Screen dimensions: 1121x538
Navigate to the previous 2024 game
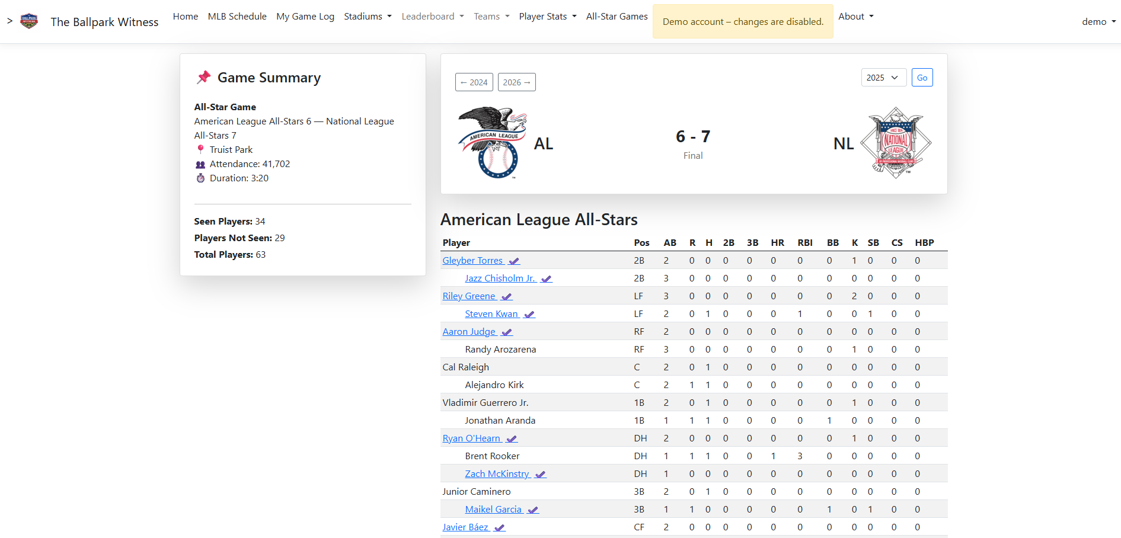(474, 82)
